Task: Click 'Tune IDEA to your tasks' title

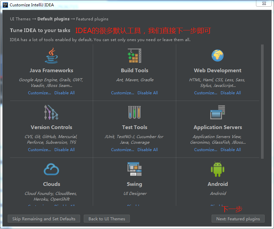Action: 40,30
